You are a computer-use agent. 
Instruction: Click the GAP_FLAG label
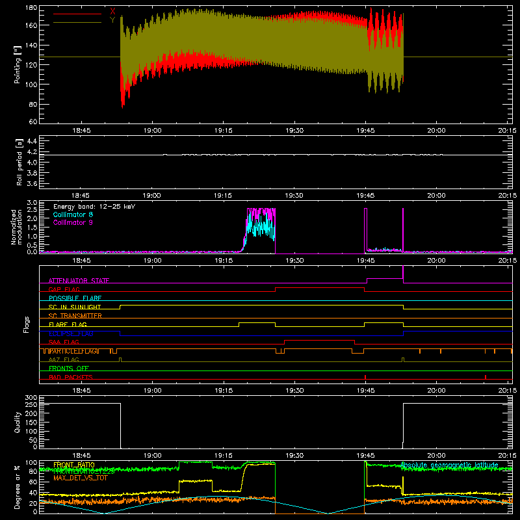tap(64, 289)
